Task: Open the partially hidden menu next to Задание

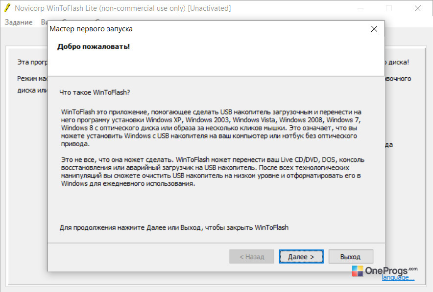Action: 44,22
